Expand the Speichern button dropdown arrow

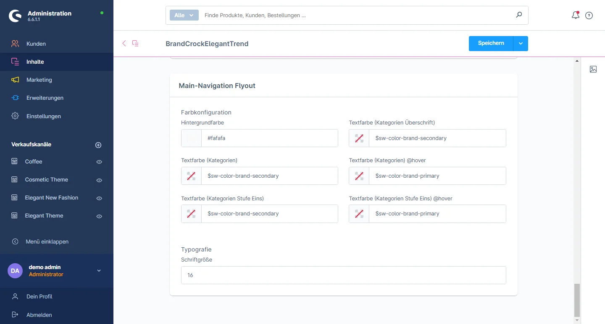521,44
